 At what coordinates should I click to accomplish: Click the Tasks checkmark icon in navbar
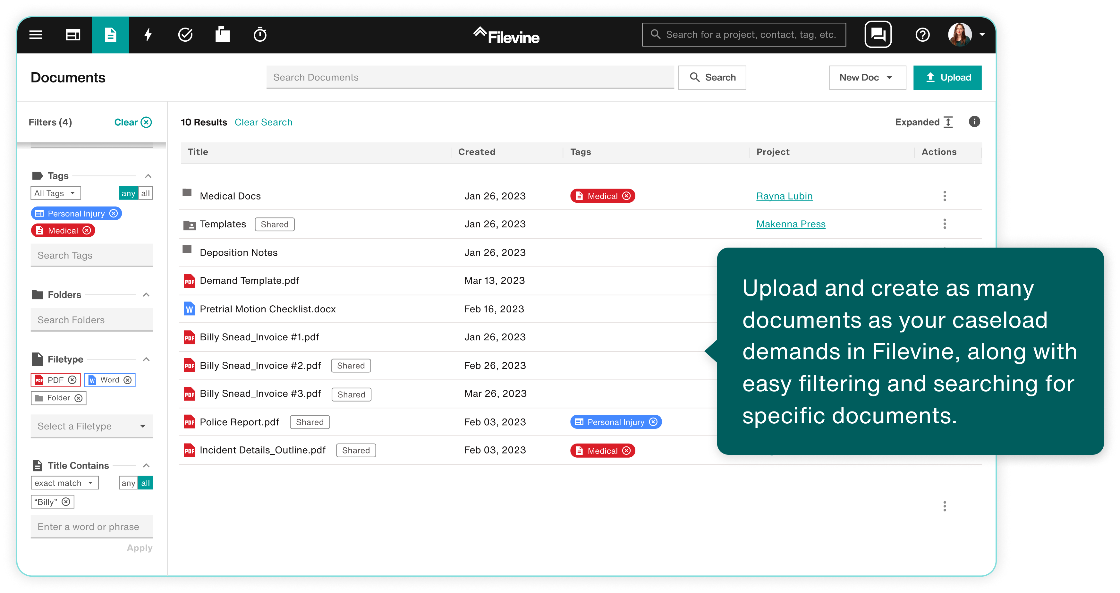point(185,35)
